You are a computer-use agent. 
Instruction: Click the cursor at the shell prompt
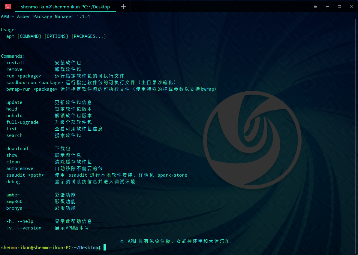point(105,247)
